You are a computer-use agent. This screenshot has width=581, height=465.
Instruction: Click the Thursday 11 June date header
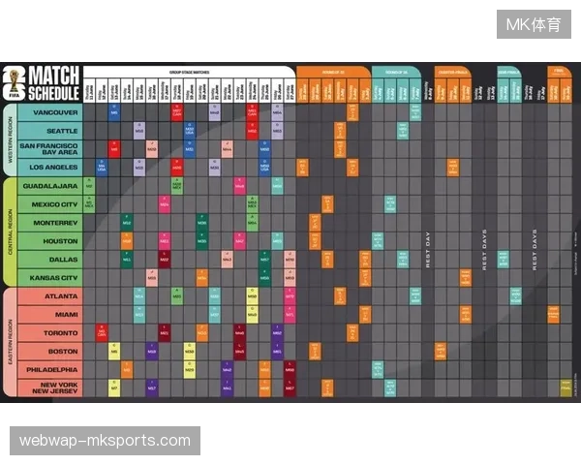[x=89, y=90]
